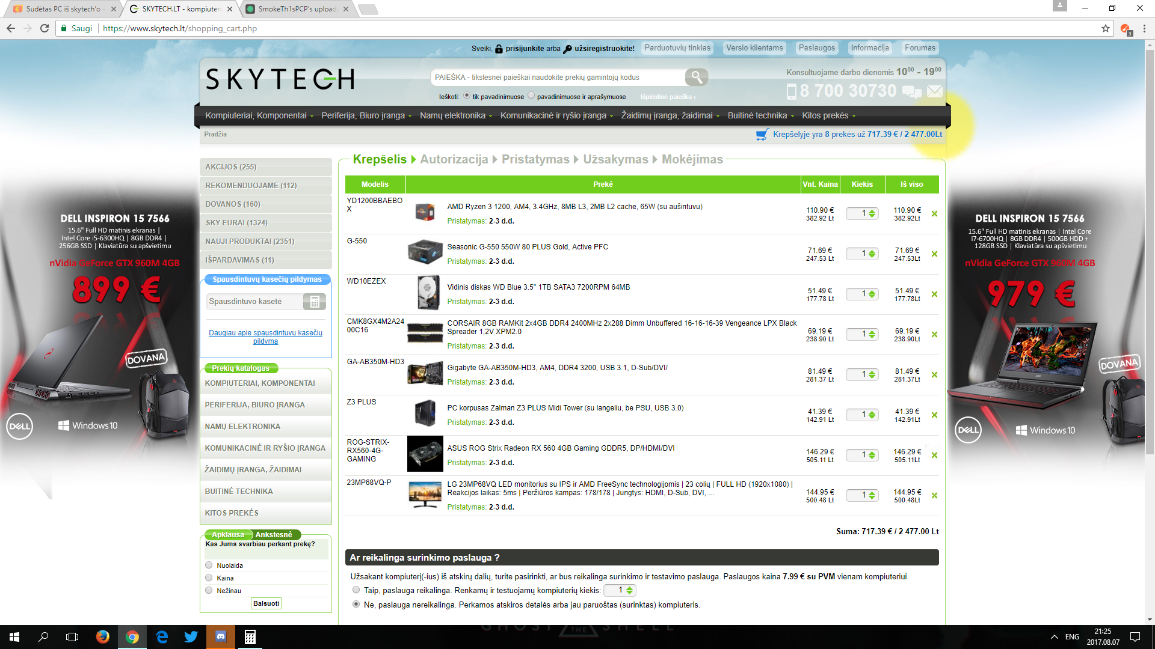
Task: Open Paslaugos top tab
Action: pos(816,48)
